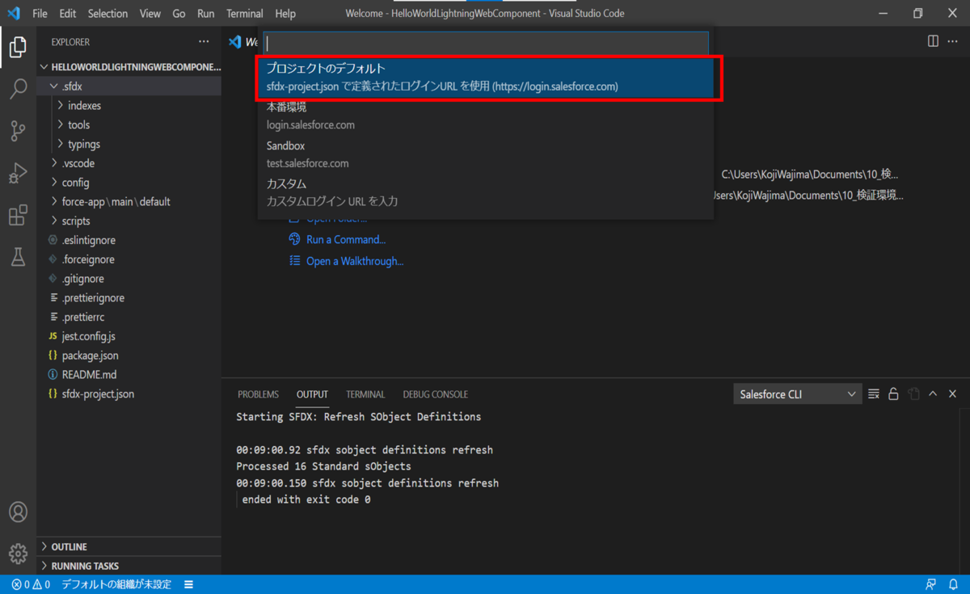The width and height of the screenshot is (970, 594).
Task: Collapse HELLOWORLDLIGHTNINGWEBCOMPONENT root section
Action: click(x=129, y=67)
